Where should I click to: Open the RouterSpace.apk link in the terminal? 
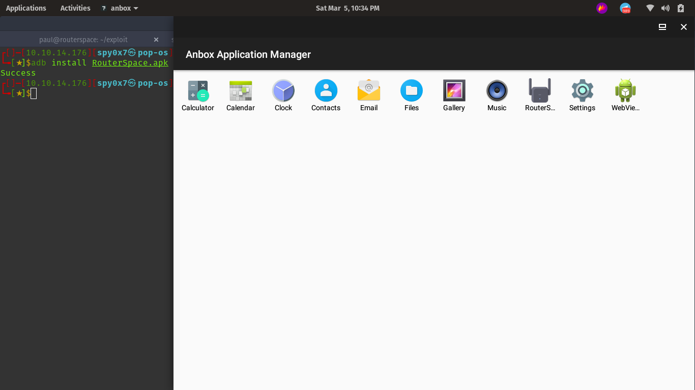(x=130, y=62)
